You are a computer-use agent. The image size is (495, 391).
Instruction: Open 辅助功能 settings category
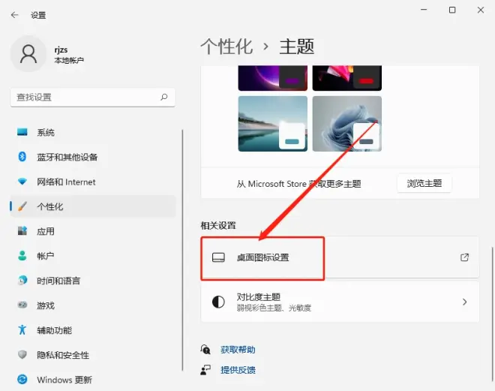point(93,330)
